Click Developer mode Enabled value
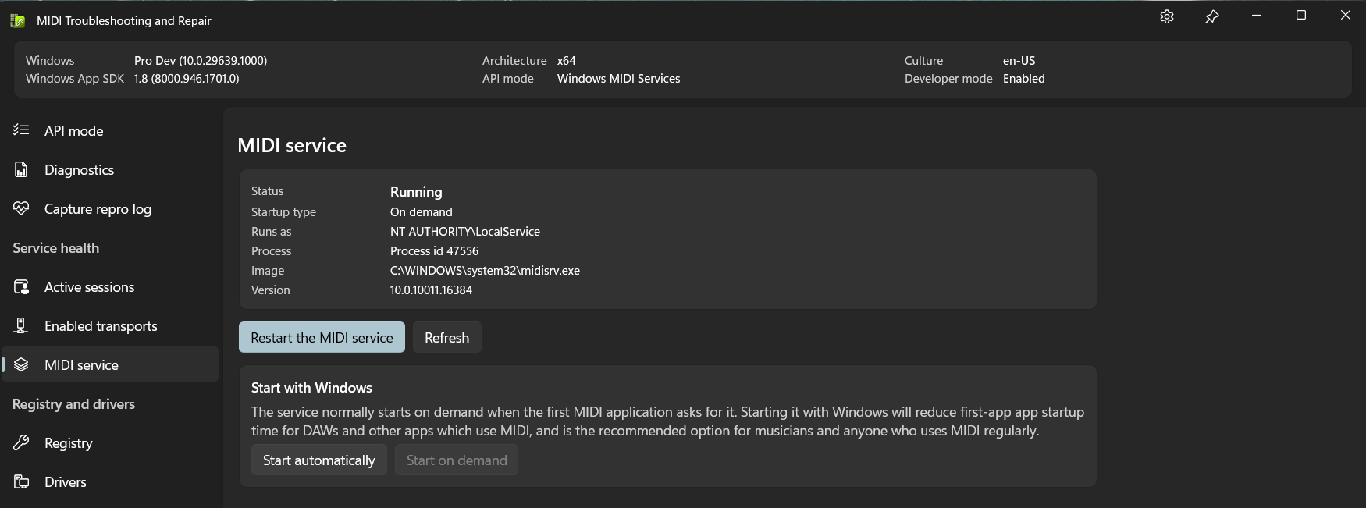 point(1024,78)
